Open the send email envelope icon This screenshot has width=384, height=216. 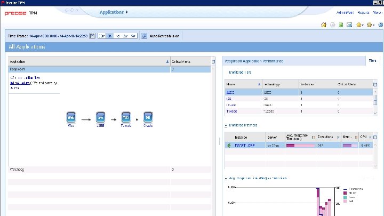point(349,25)
